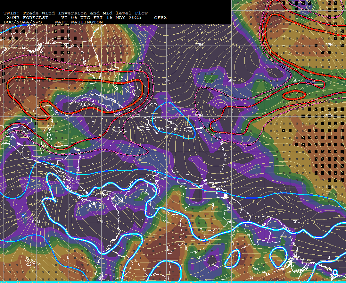Click the 70W label over northern South America
This screenshot has height=283, width=346.
pyautogui.click(x=167, y=222)
